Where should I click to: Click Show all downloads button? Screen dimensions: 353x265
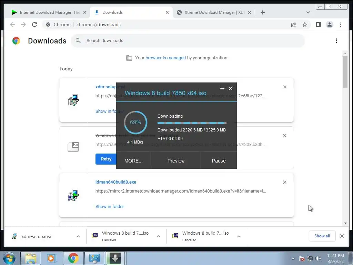[x=322, y=236]
